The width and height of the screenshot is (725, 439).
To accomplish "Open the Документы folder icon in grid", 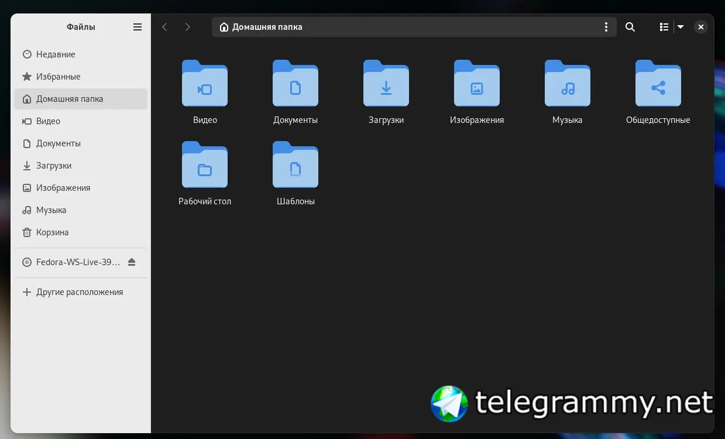I will (x=296, y=83).
